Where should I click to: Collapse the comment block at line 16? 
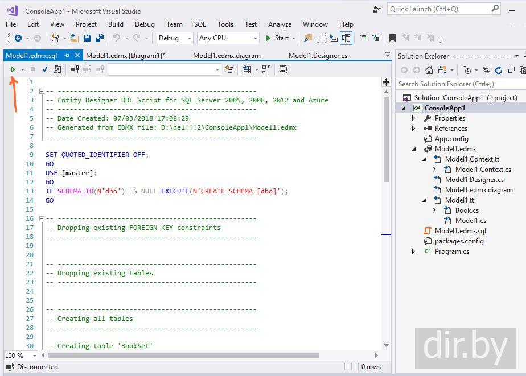42,218
